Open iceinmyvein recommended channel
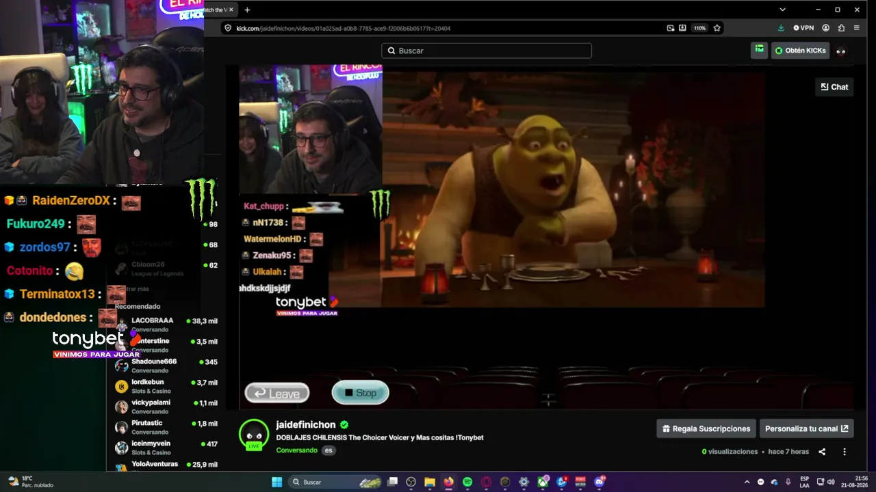The image size is (876, 492). point(165,448)
